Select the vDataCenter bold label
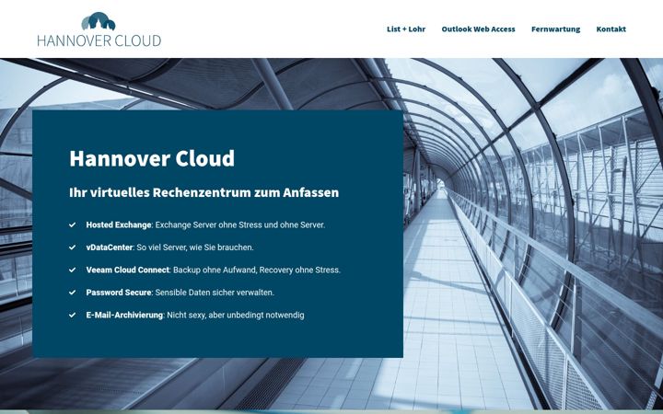The width and height of the screenshot is (663, 414). [x=110, y=247]
